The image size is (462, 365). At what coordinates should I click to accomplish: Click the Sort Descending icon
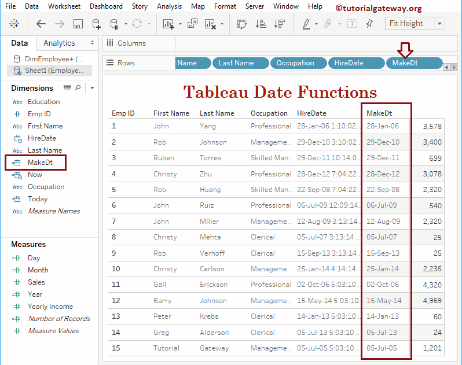(279, 24)
